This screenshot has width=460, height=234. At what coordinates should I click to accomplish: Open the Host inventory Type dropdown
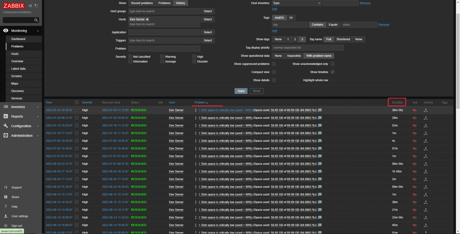[x=296, y=3]
